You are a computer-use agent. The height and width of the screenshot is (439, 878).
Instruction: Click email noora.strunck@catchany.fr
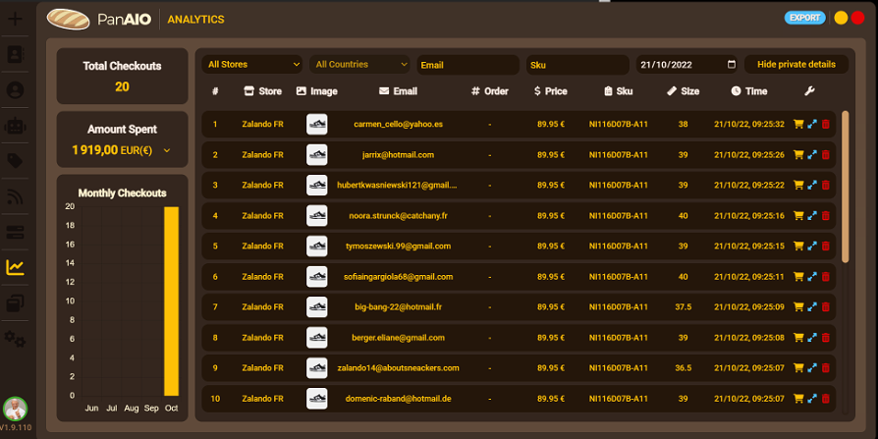[398, 216]
